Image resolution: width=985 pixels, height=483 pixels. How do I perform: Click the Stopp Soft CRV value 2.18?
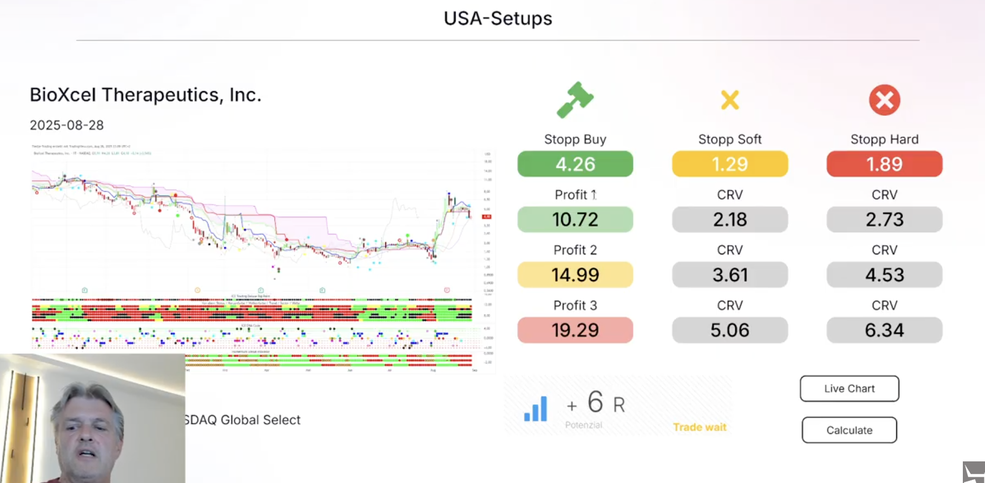(x=730, y=219)
